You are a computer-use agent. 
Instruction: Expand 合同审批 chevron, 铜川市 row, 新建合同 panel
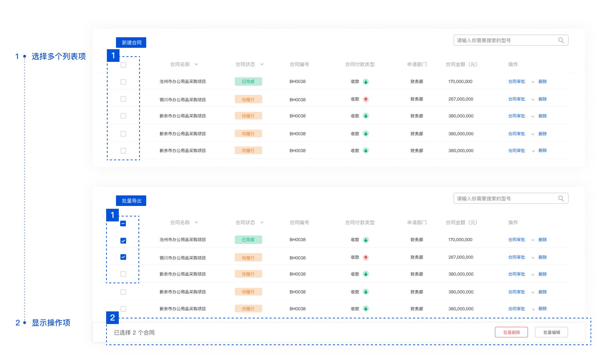click(533, 99)
